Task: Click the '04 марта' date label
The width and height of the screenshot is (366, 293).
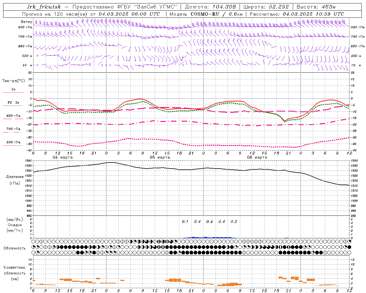Action: 63,157
